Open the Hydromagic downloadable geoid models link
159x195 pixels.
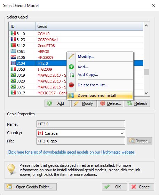72,152
